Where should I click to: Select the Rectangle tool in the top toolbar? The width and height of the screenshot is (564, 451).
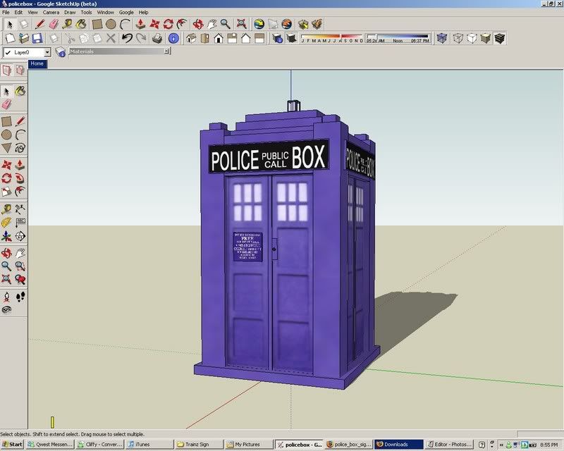97,25
